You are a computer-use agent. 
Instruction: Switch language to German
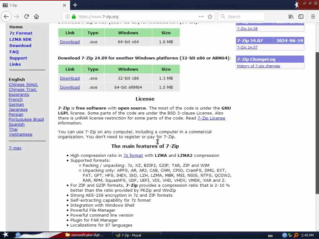tap(16, 105)
